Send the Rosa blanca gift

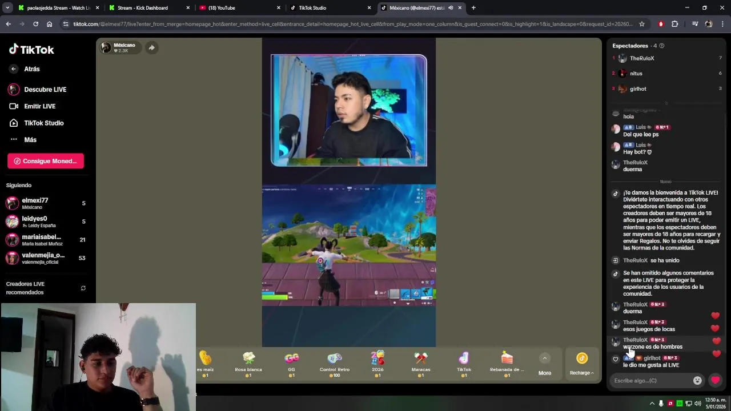coord(248,364)
